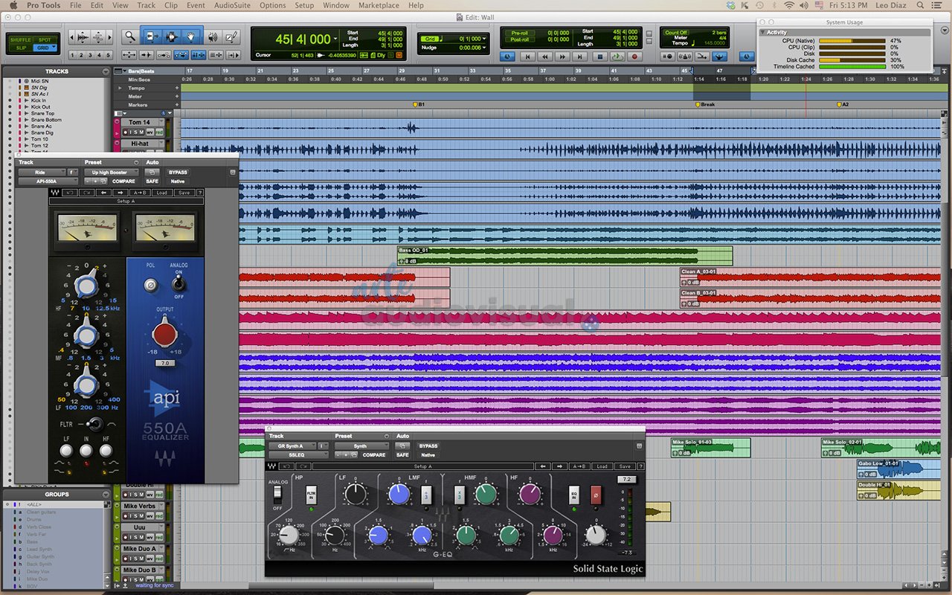Toggle the ANALOG on/off switch on API 550A
The width and height of the screenshot is (952, 595).
coord(179,284)
